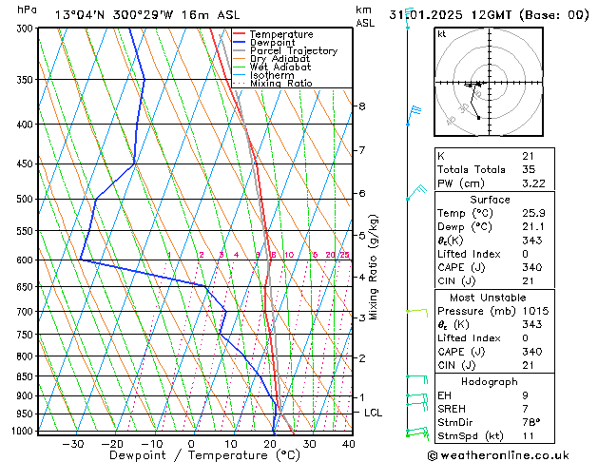Viewport: 598px width, 462px height.
Task: Select 'Dry Adiabat' legend entry
Action: coord(280,59)
